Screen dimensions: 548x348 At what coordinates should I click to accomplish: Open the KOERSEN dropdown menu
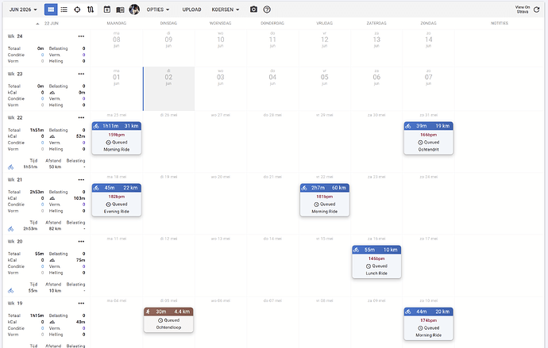(x=226, y=10)
